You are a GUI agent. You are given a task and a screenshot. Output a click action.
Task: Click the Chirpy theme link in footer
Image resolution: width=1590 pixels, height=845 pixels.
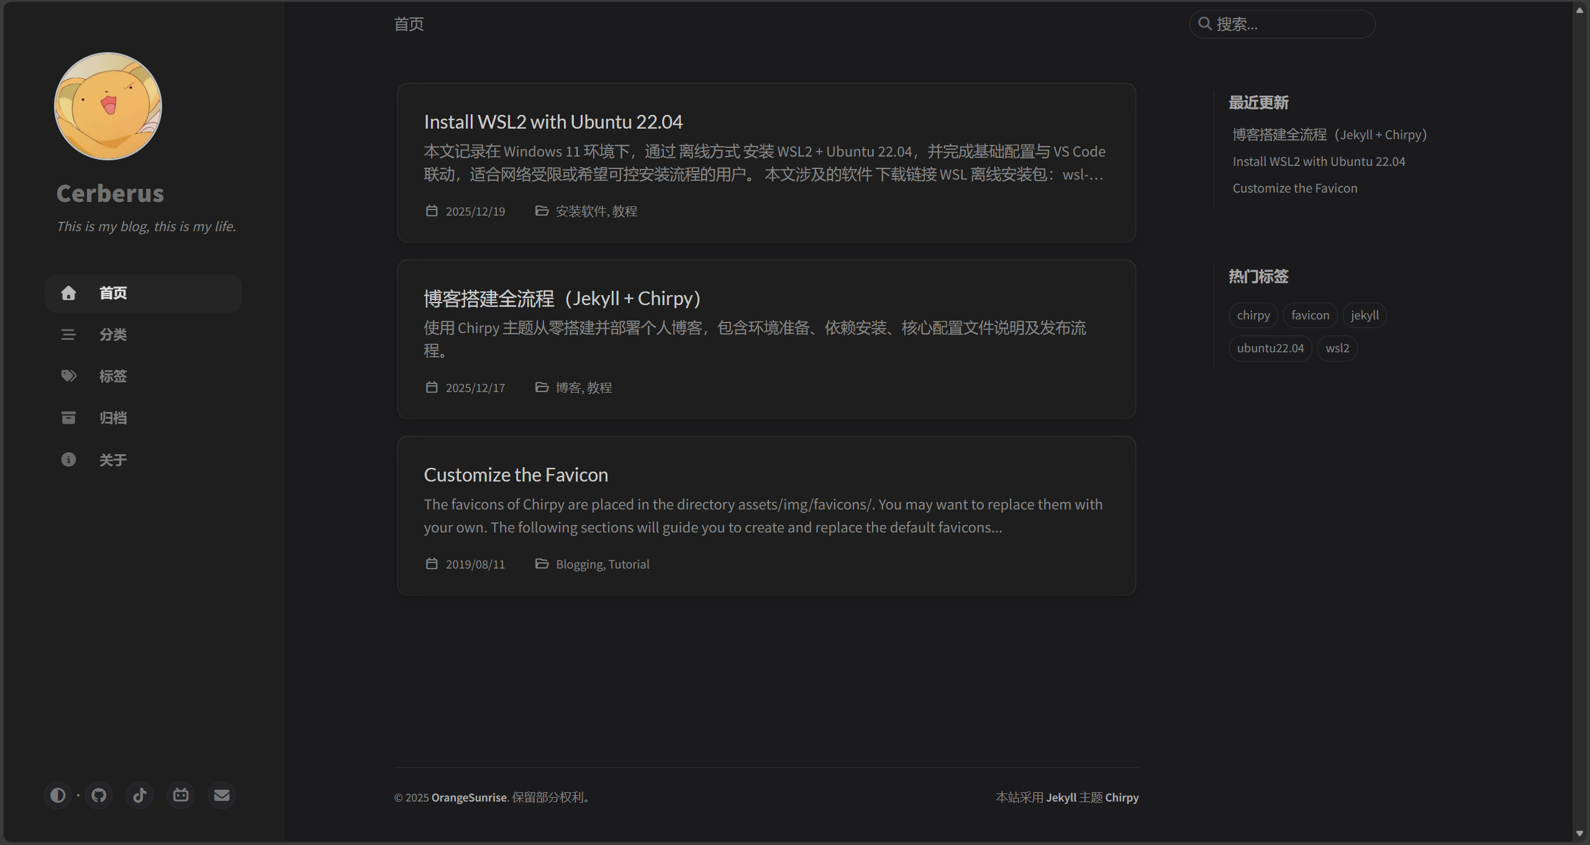click(1122, 797)
